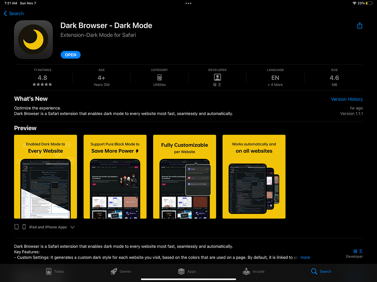This screenshot has width=377, height=282.
Task: Tap the Today tab icon
Action: 48,271
